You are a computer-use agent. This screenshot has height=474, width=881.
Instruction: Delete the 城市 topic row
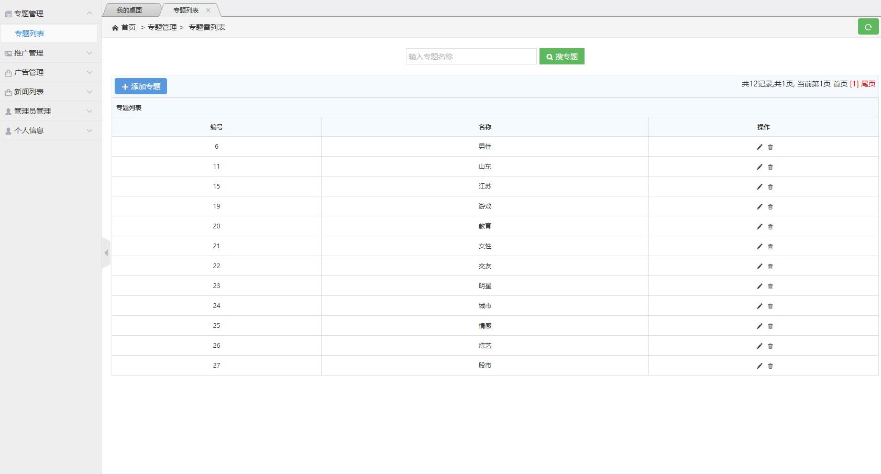pyautogui.click(x=770, y=306)
